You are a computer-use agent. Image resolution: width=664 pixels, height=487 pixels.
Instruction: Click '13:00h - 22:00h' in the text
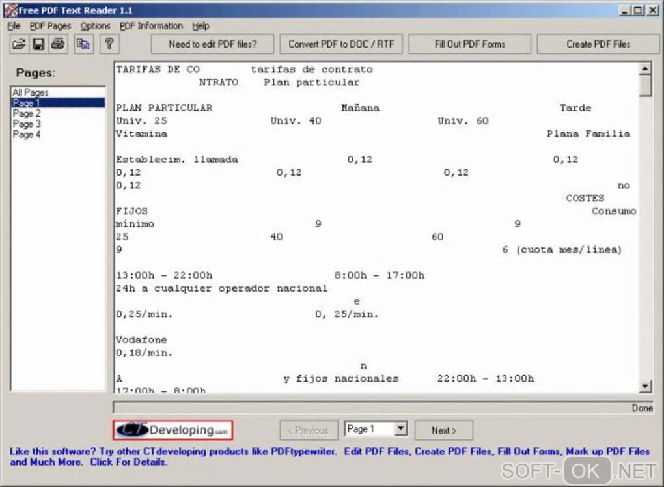164,275
